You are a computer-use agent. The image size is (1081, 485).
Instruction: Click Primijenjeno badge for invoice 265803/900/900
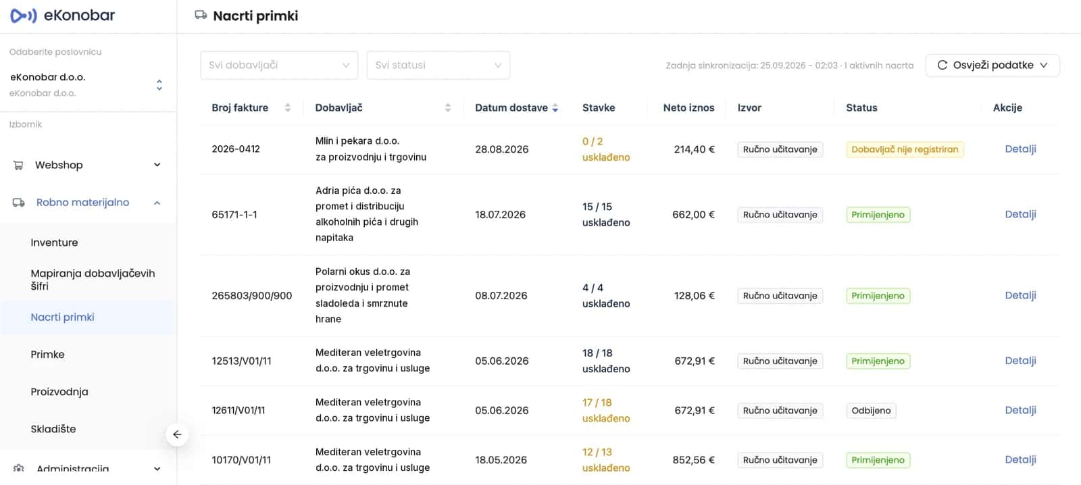click(x=878, y=296)
